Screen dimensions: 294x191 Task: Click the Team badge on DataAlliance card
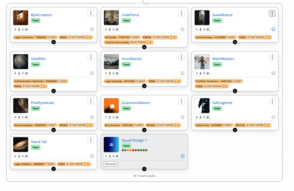tap(217, 21)
